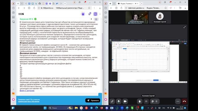Reload the 100points page
The width and height of the screenshot is (198, 111).
pyautogui.click(x=34, y=8)
